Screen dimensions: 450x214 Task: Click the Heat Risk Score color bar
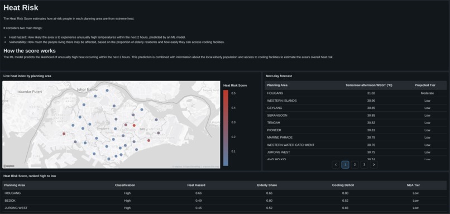(x=226, y=128)
